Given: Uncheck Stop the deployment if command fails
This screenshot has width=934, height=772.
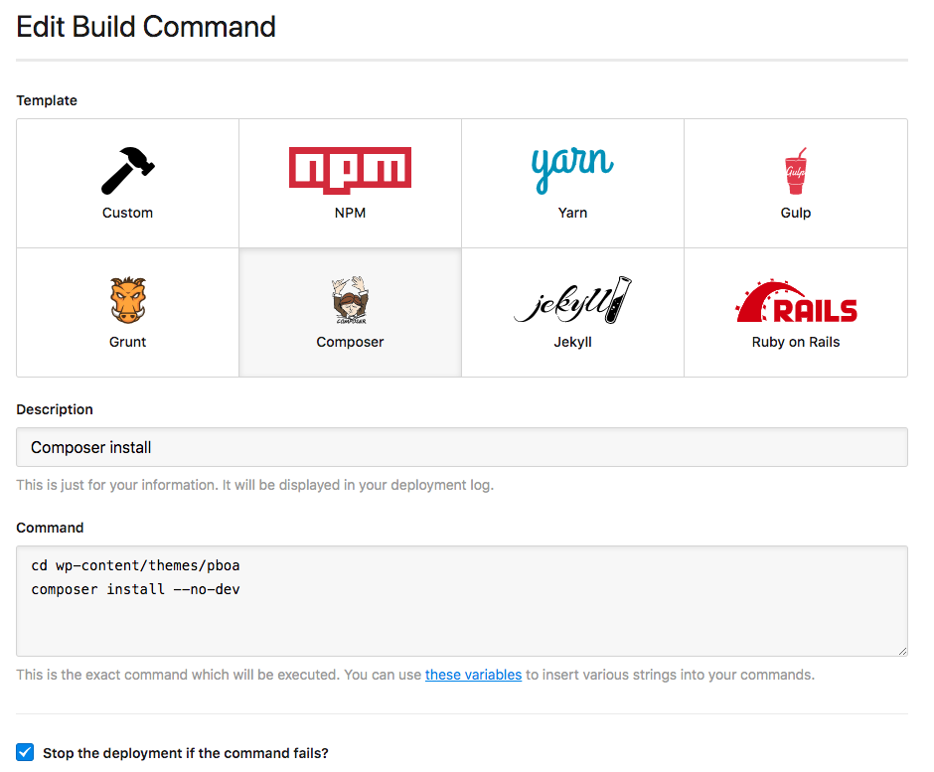Looking at the screenshot, I should 26,752.
